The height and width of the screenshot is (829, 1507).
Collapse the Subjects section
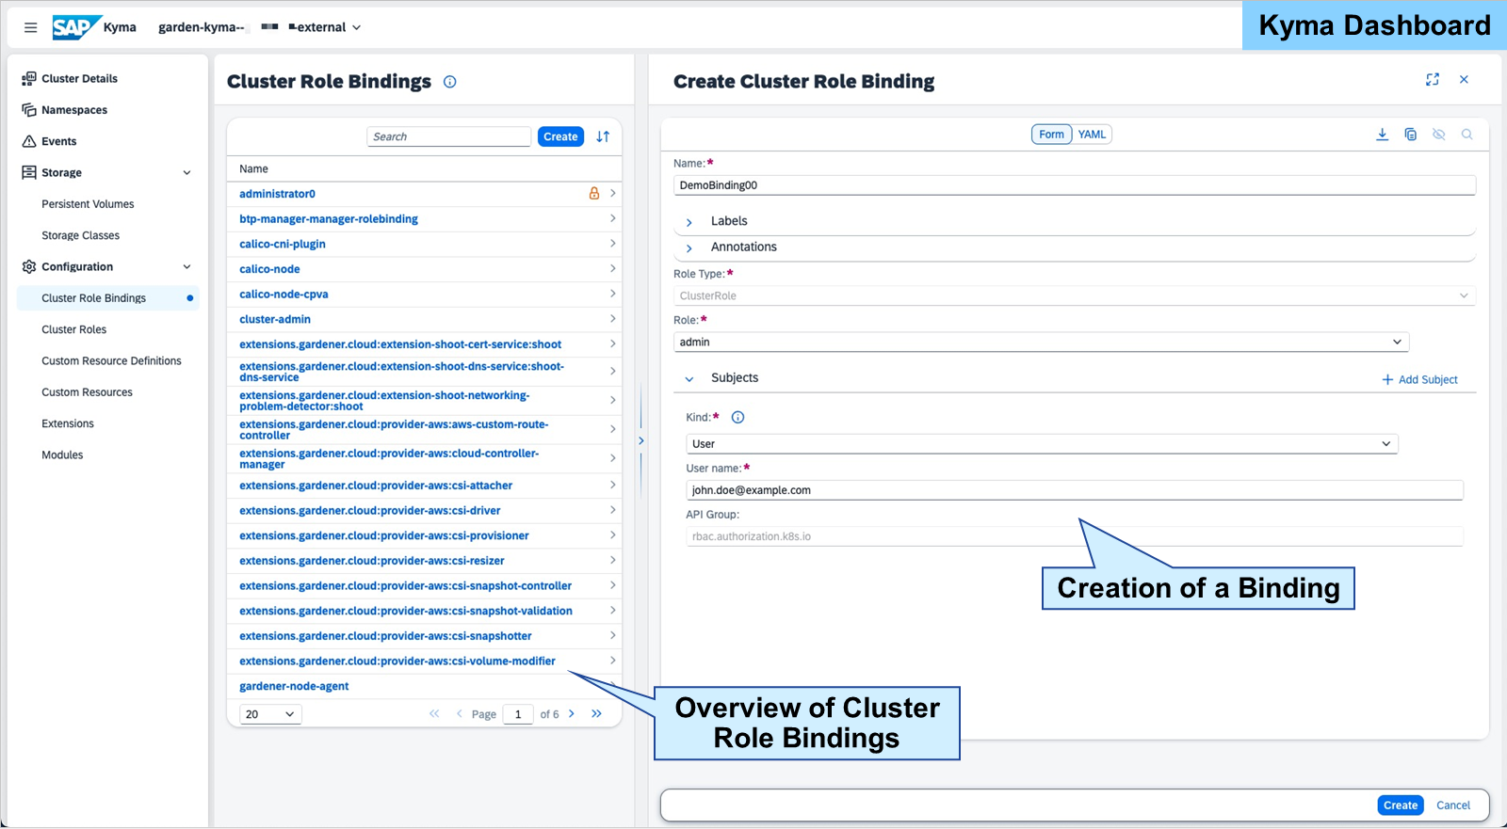689,378
